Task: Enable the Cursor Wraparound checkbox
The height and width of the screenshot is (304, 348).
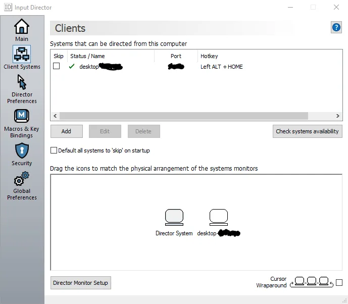Action: click(339, 282)
